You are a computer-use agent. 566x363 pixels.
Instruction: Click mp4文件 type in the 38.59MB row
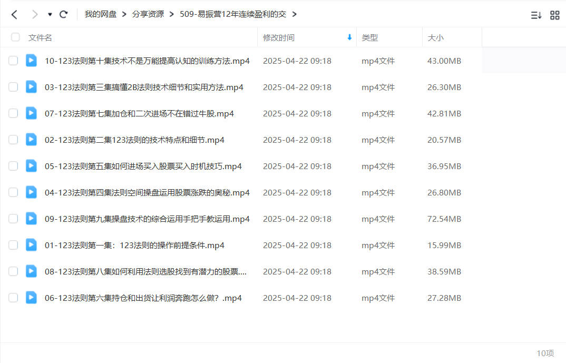(378, 272)
